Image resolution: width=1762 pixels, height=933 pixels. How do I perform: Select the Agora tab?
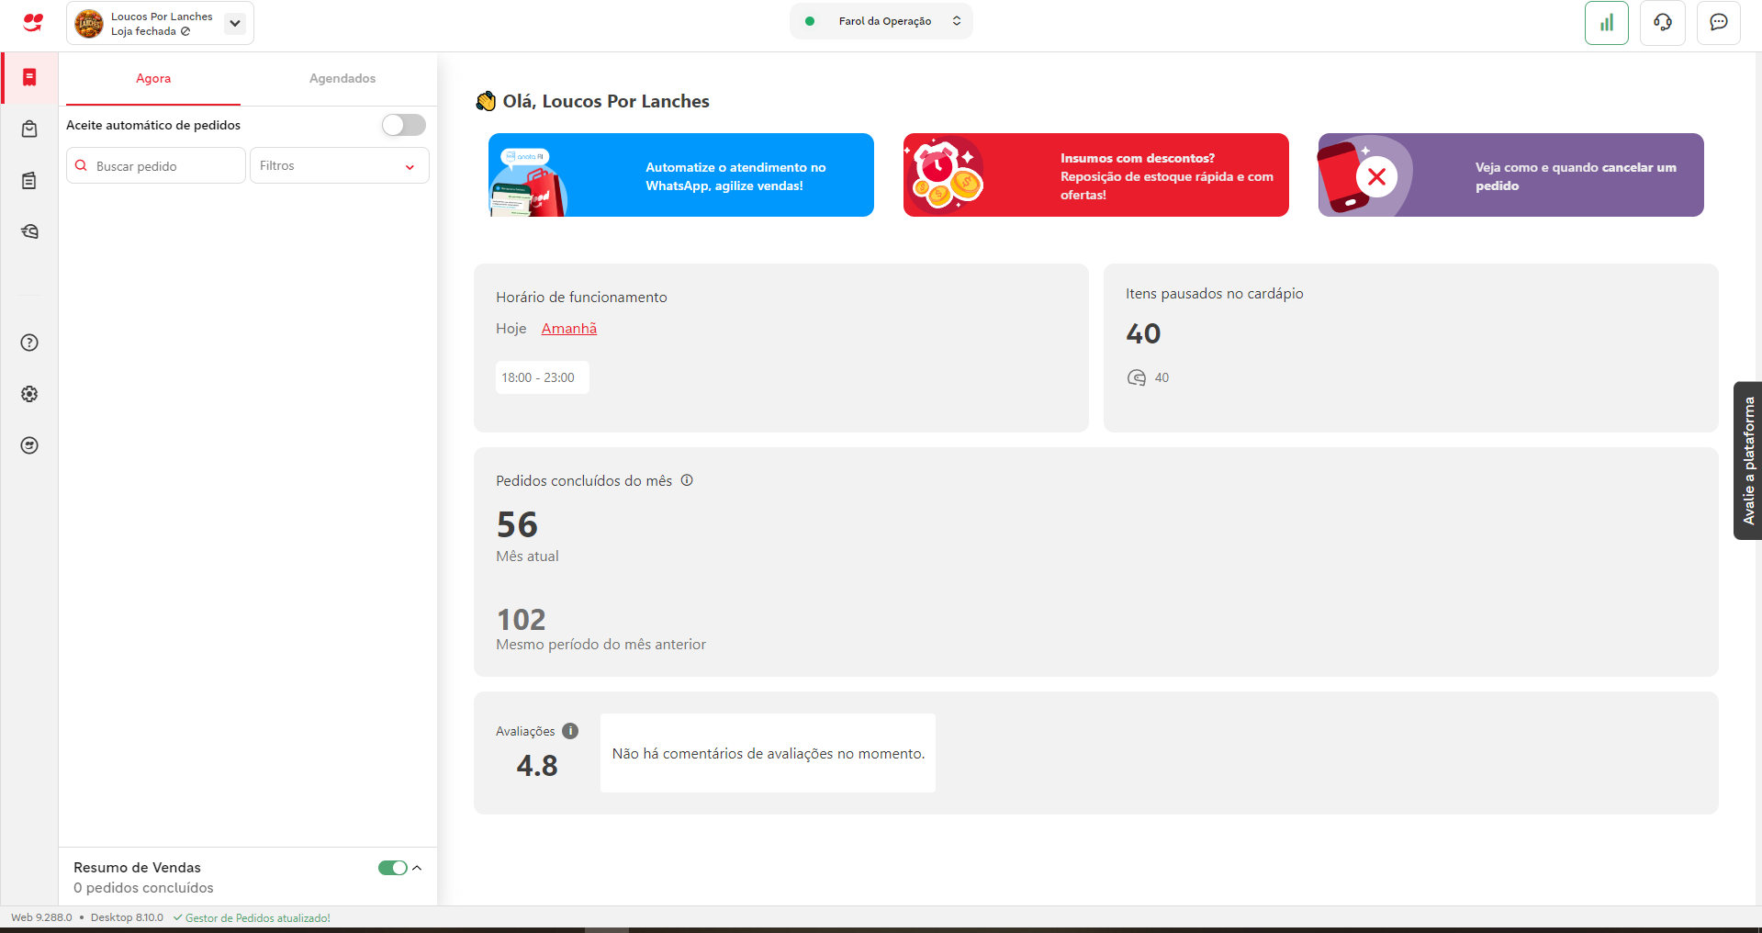click(153, 79)
